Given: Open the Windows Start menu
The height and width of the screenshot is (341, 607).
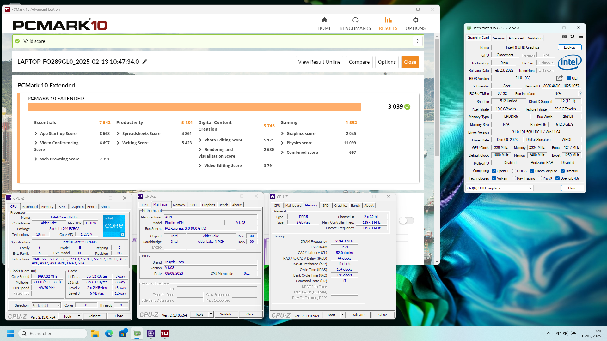Looking at the screenshot, I should [x=10, y=333].
